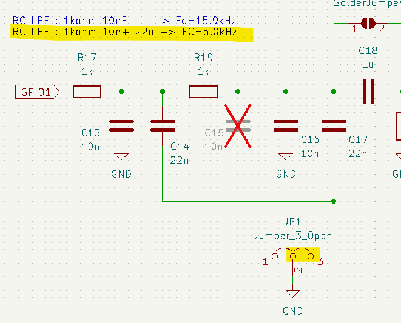Select the GND text below JP1
Screen dimensions: 401x323
pyautogui.click(x=292, y=311)
